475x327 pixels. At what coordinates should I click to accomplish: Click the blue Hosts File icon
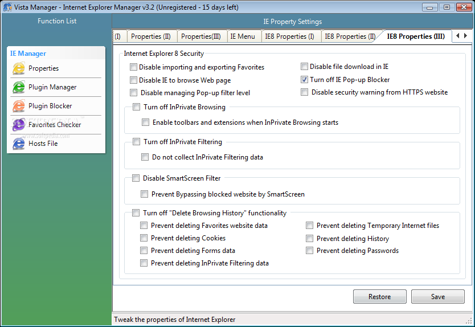pos(18,144)
